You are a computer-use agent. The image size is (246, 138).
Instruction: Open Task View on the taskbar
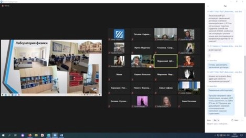15,135
